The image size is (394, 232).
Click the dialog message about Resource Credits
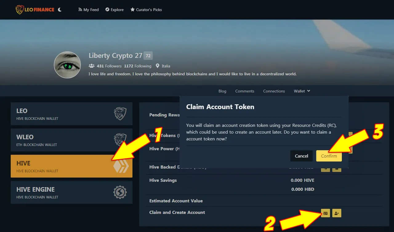click(x=261, y=132)
